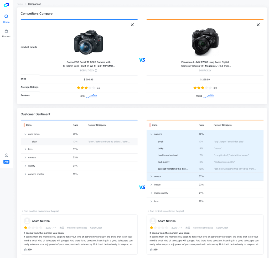The width and height of the screenshot is (269, 258).
Task: Click Canon price $ 299.99
Action: click(x=89, y=79)
